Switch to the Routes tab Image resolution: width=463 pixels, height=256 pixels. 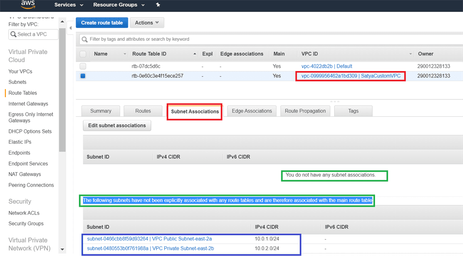(143, 111)
